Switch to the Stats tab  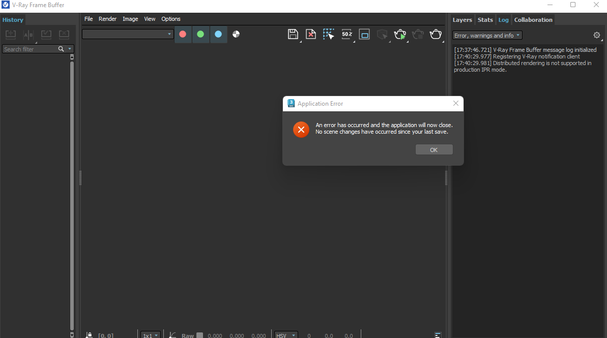point(485,20)
